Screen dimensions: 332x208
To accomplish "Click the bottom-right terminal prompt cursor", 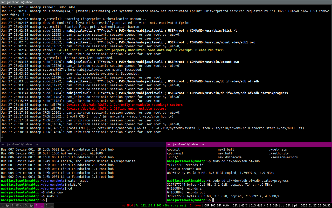I will click(x=213, y=200).
